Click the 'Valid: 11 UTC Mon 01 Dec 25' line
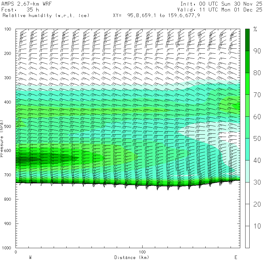 coord(220,10)
